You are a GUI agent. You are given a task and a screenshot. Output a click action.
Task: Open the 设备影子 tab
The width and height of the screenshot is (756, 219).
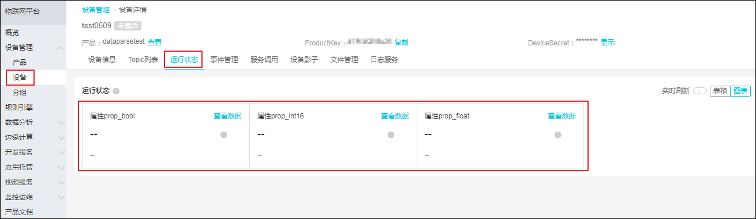304,60
